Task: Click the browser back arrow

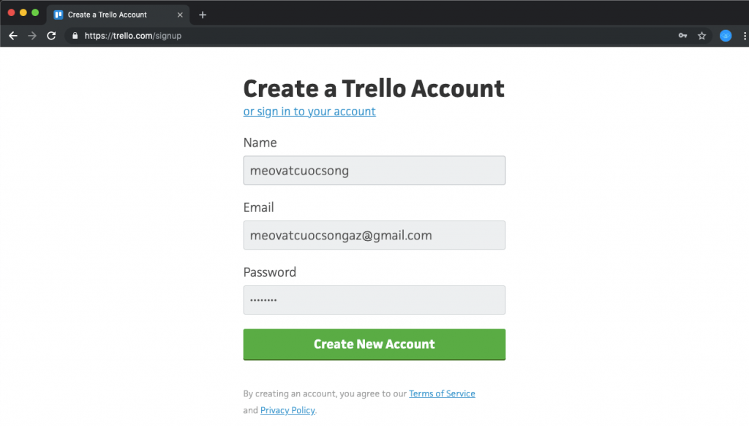Action: pos(13,36)
